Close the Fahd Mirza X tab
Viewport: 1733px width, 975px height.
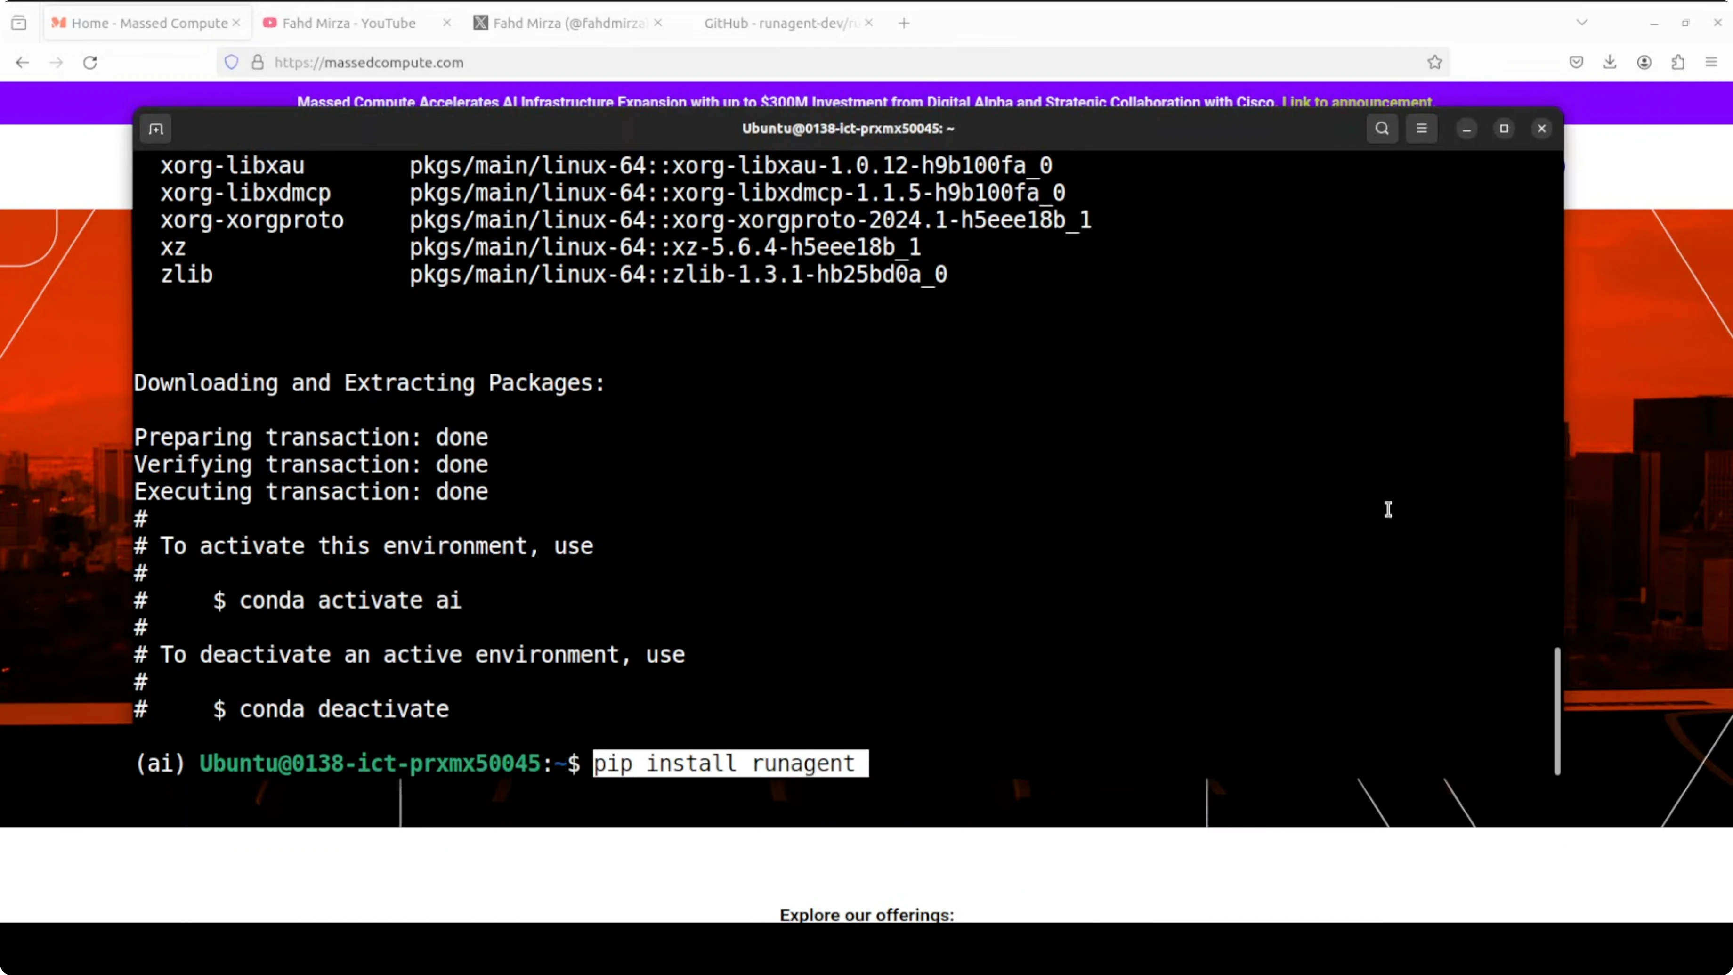click(658, 23)
